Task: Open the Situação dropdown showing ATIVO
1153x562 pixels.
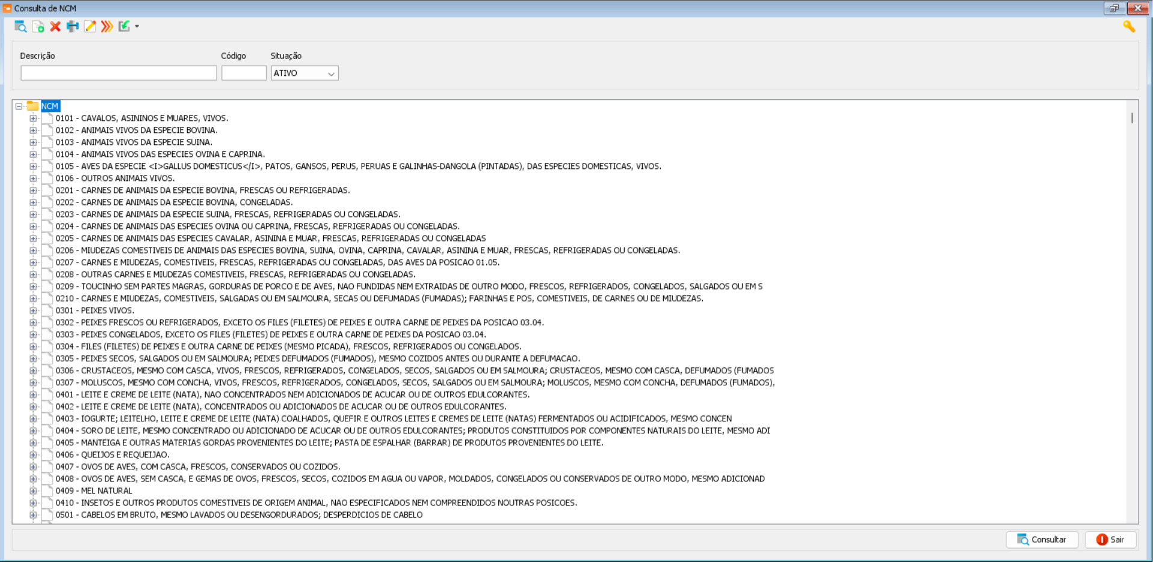Action: (x=304, y=73)
